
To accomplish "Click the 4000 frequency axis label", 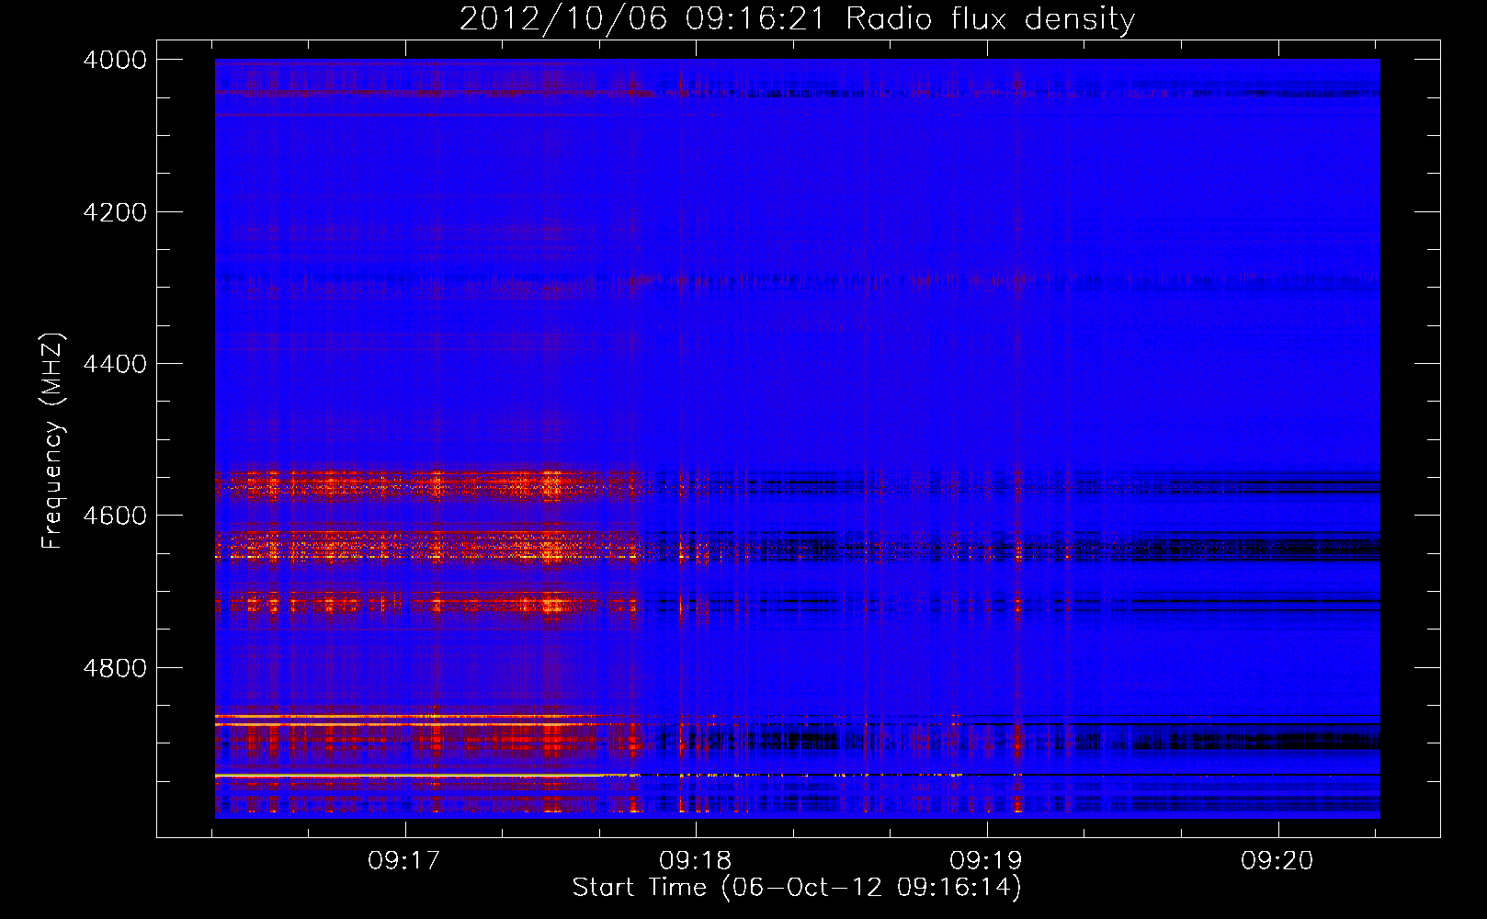I will pyautogui.click(x=115, y=60).
